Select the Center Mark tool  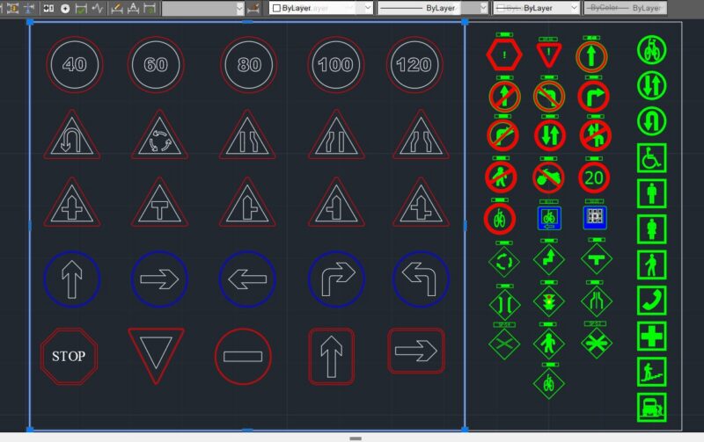click(x=65, y=8)
